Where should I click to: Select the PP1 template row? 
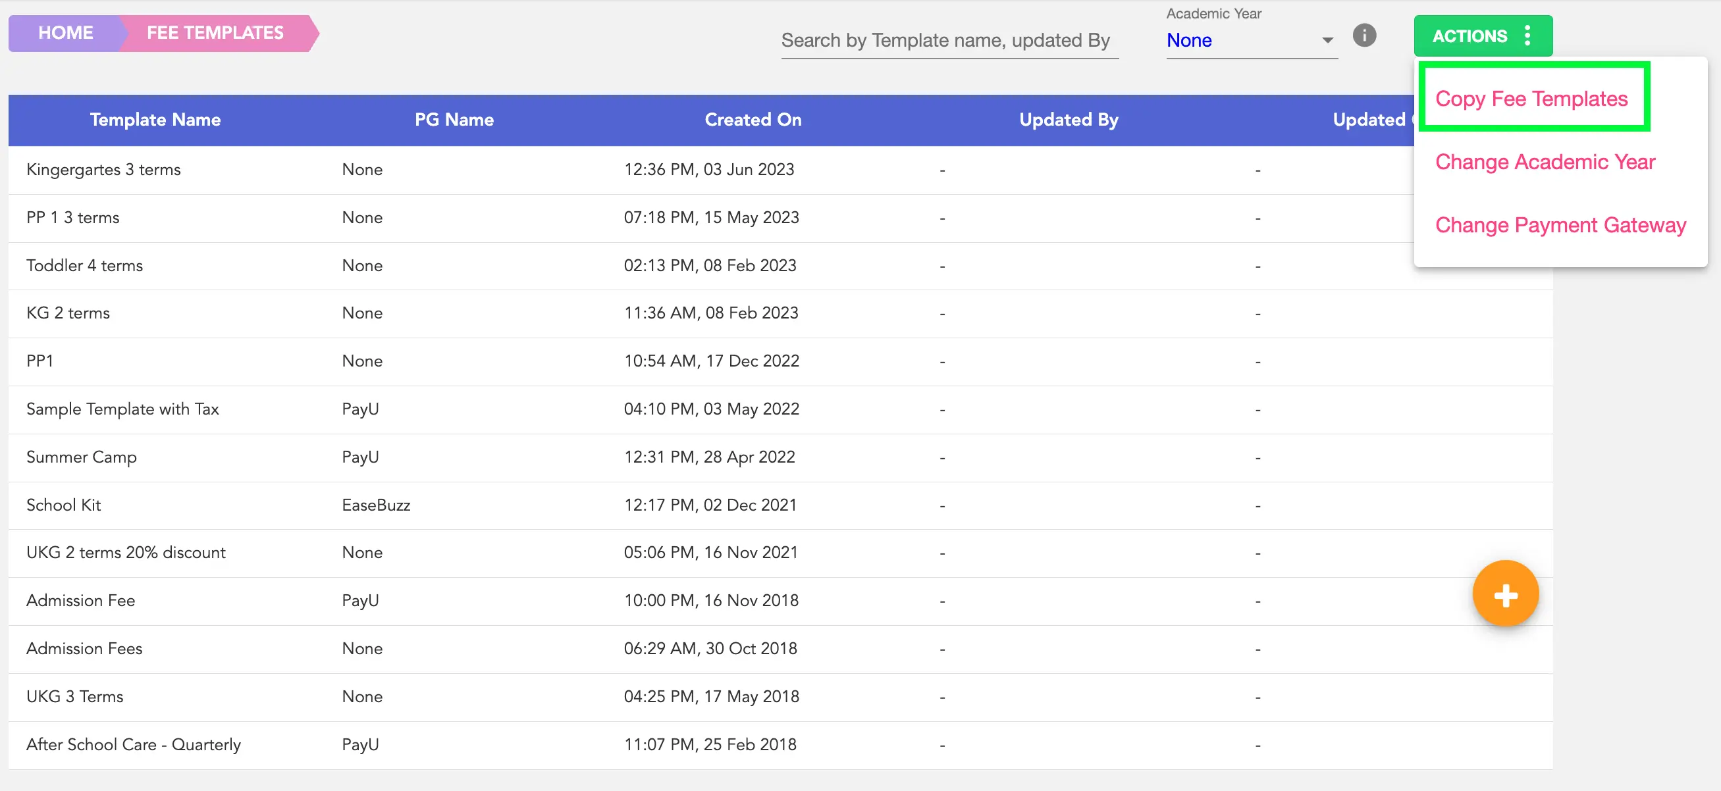[780, 361]
